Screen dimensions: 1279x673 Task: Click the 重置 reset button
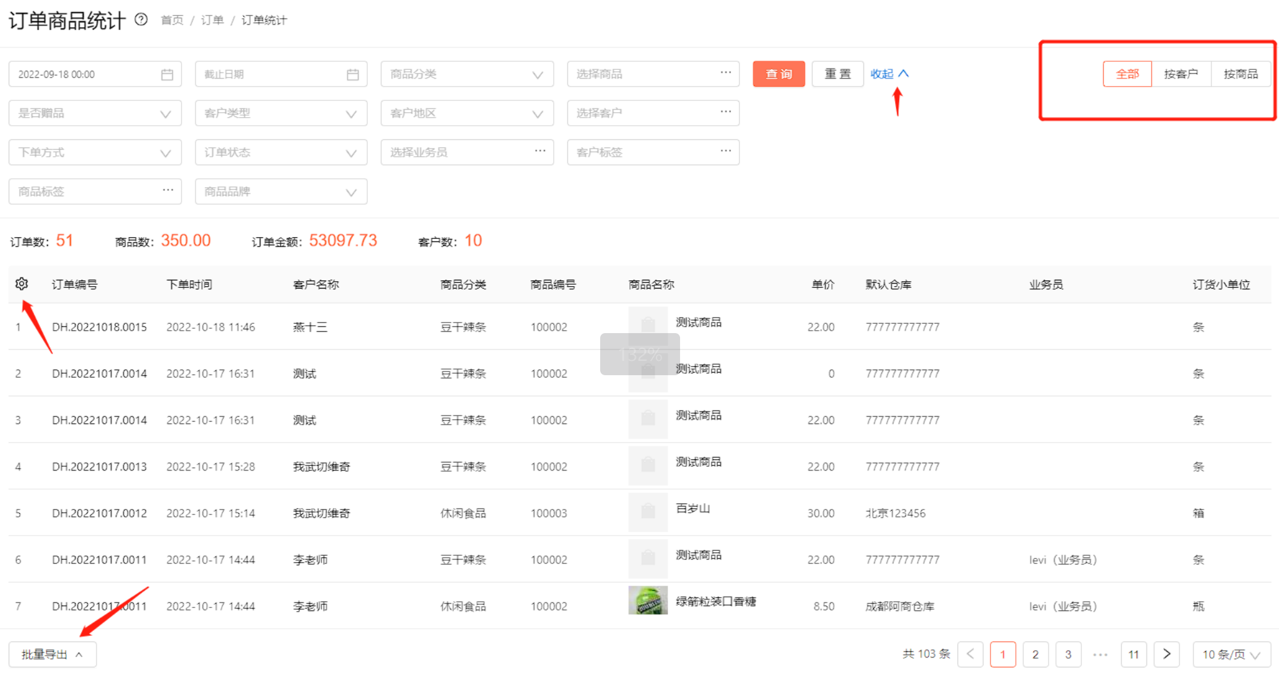838,74
